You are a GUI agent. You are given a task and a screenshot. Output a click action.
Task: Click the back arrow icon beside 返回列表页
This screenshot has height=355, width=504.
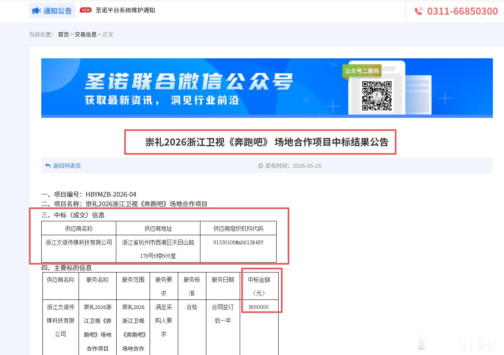[48, 166]
